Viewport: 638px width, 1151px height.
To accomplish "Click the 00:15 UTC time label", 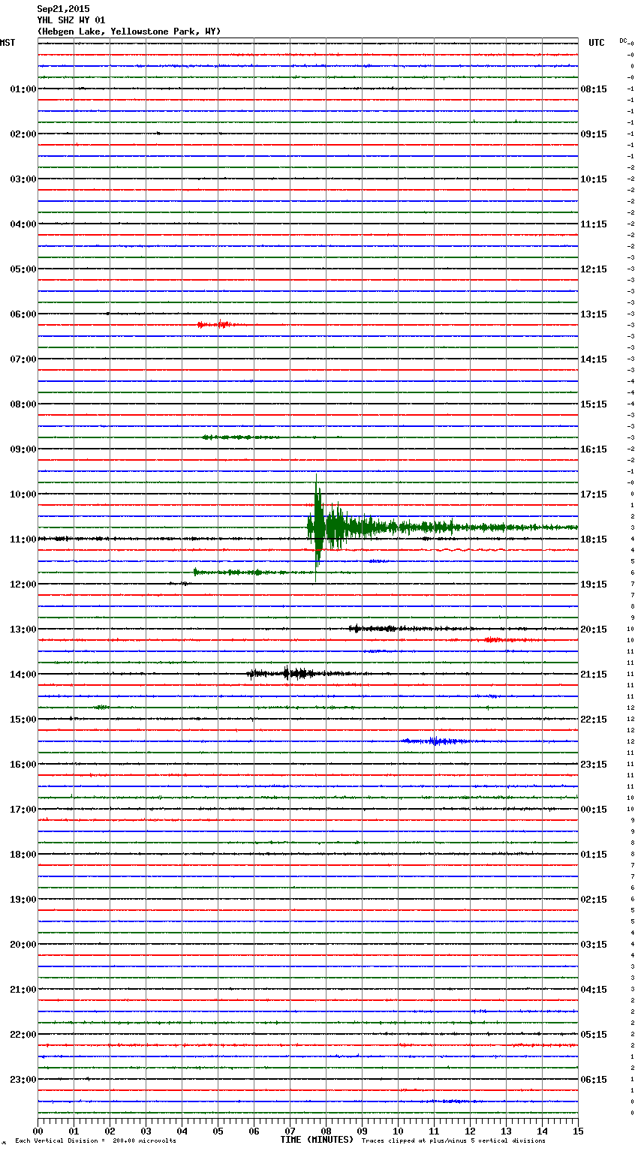I will pyautogui.click(x=594, y=810).
